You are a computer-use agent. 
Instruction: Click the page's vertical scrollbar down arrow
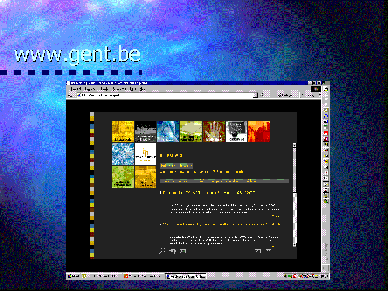click(x=294, y=244)
